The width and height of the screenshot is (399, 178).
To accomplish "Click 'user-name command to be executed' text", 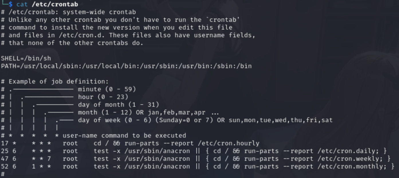I will tap(124, 136).
